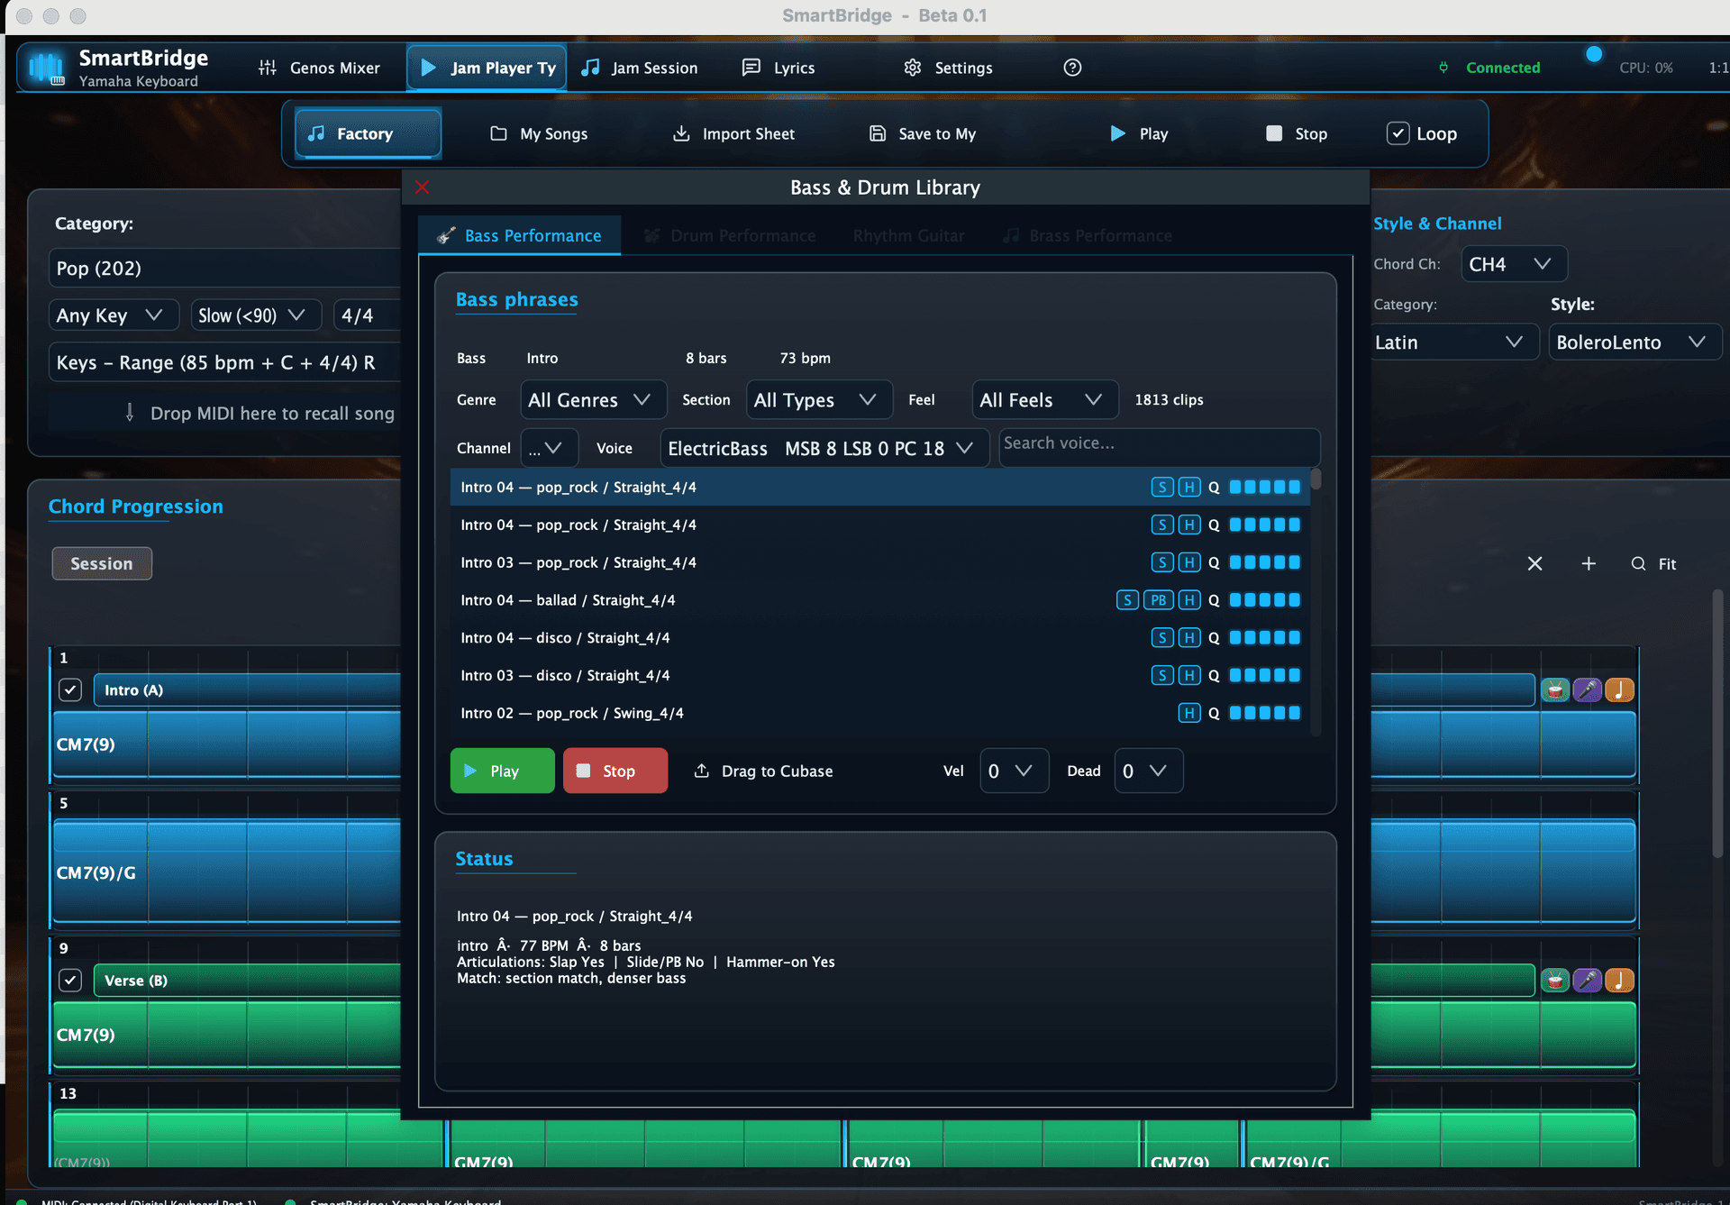Toggle the Intro (A) section checkbox
The width and height of the screenshot is (1730, 1205).
coord(69,690)
